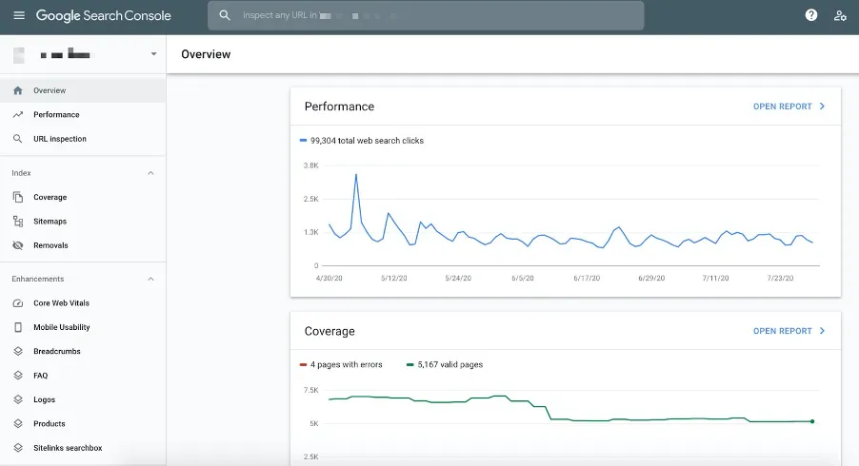Click the Mobile Usability phone icon

[17, 327]
